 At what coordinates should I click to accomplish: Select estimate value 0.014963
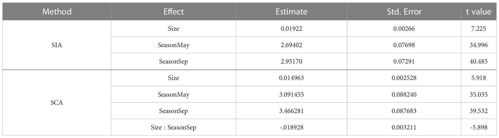click(x=291, y=78)
